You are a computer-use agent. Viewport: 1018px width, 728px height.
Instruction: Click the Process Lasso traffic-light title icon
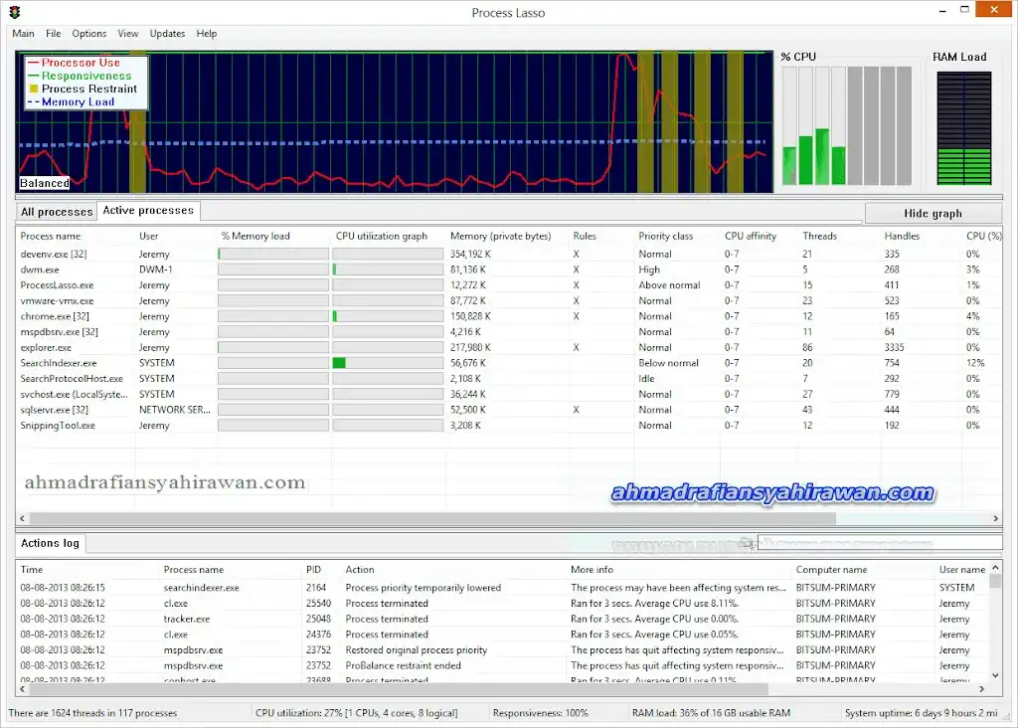click(14, 13)
